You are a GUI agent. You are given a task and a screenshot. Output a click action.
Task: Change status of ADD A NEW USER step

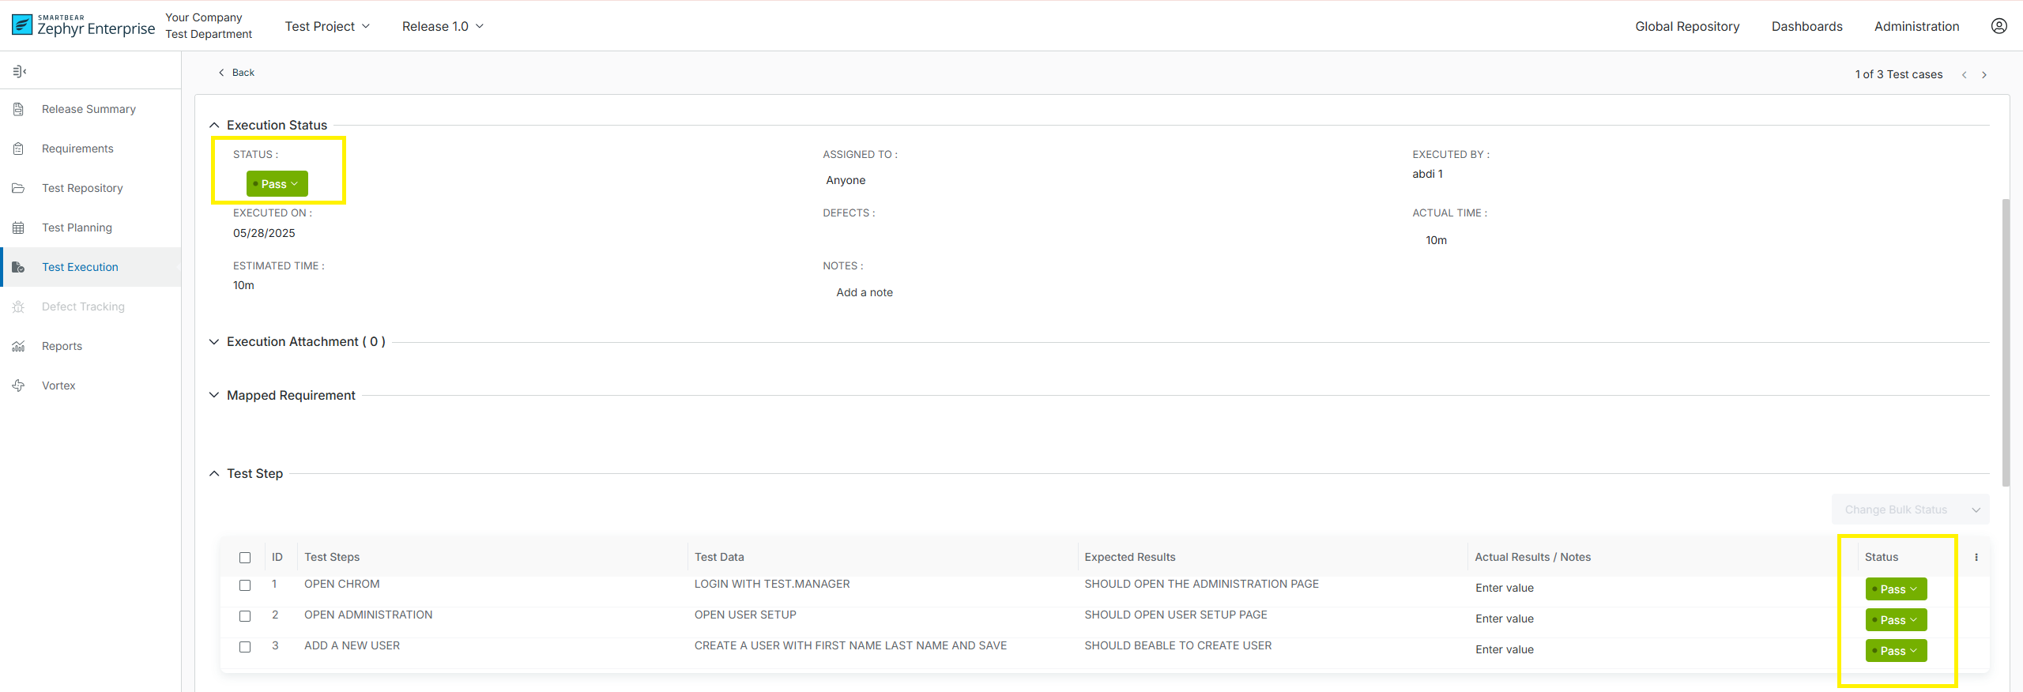tap(1896, 651)
